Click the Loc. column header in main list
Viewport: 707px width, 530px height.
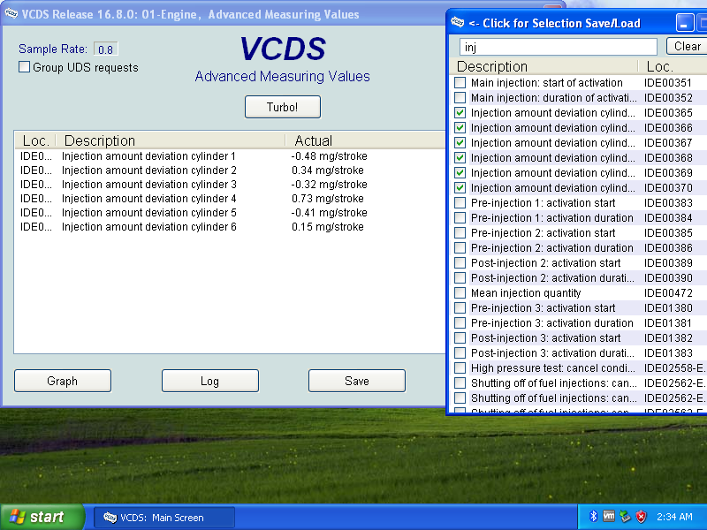(35, 140)
